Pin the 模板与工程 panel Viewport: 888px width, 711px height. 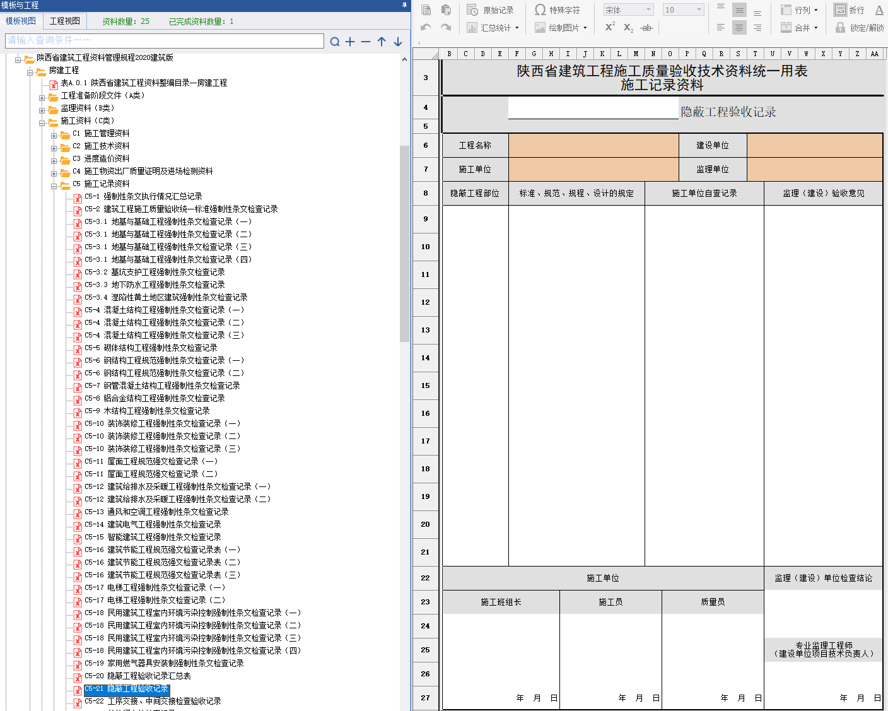pyautogui.click(x=404, y=5)
